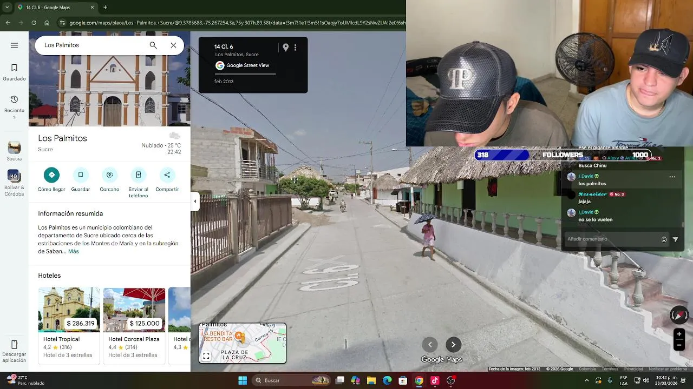This screenshot has width=693, height=389.
Task: Click the browser home button
Action: (47, 23)
